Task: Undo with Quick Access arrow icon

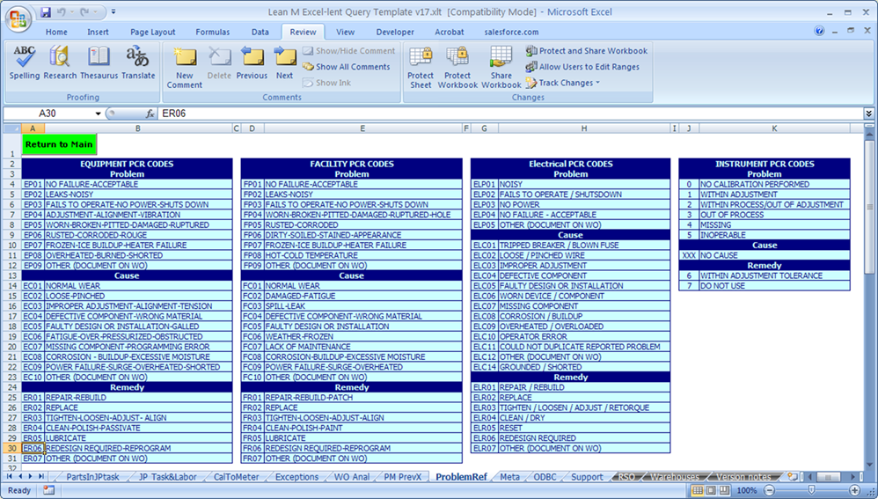Action: coord(61,11)
